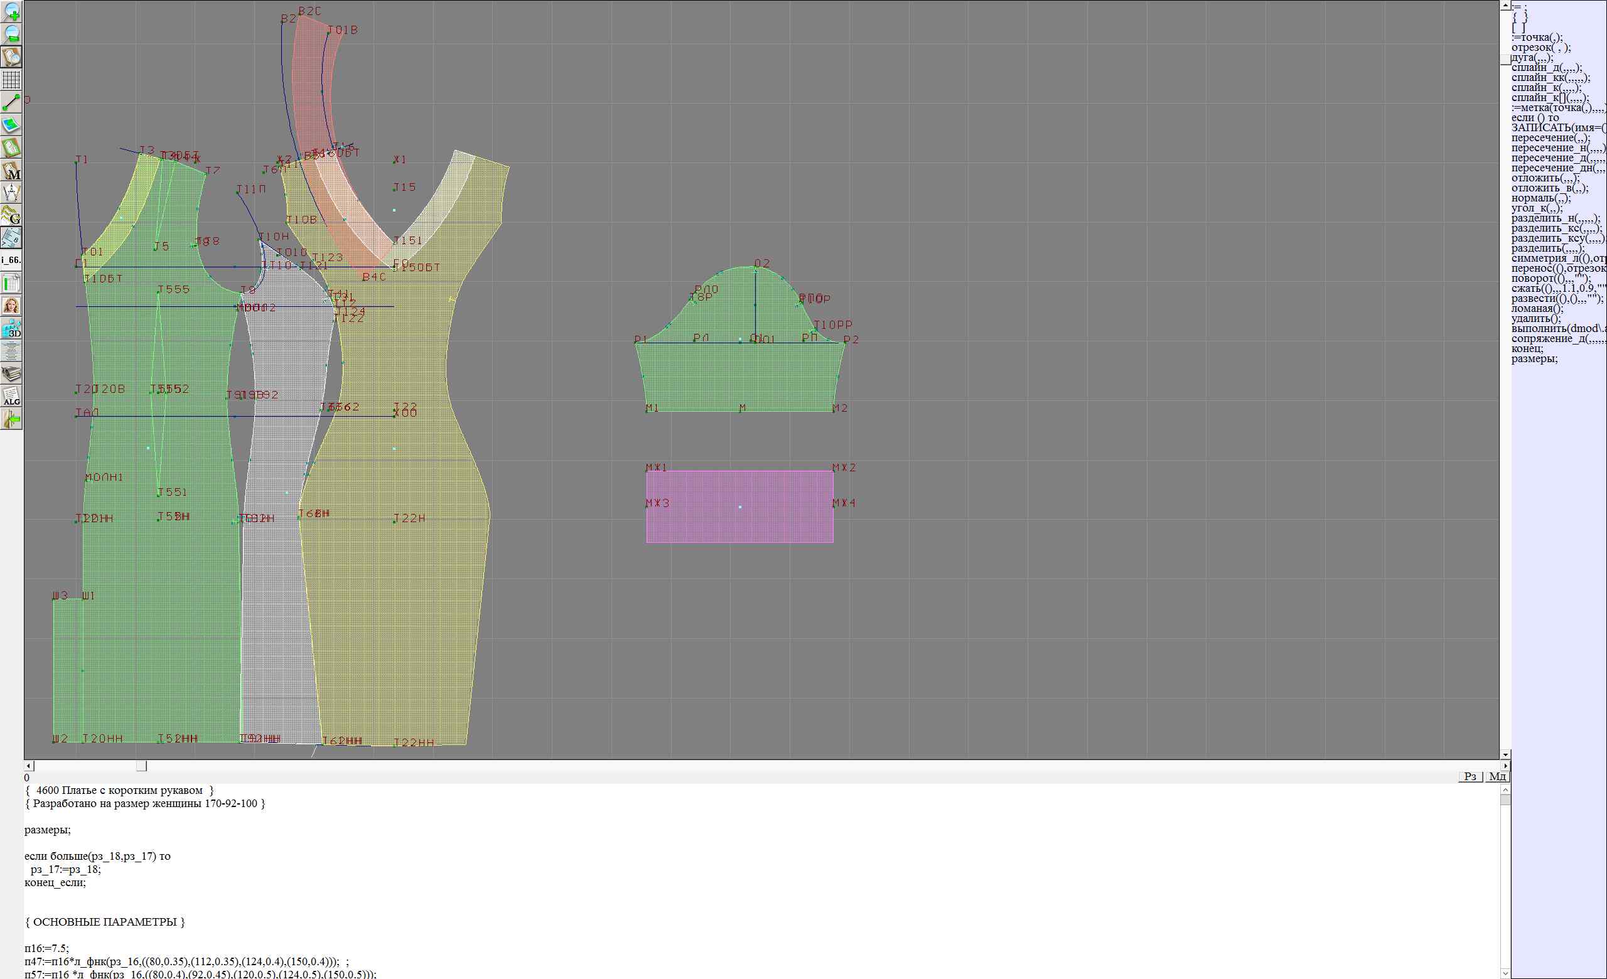
Task: Click the zoom in magnifier icon
Action: coord(11,11)
